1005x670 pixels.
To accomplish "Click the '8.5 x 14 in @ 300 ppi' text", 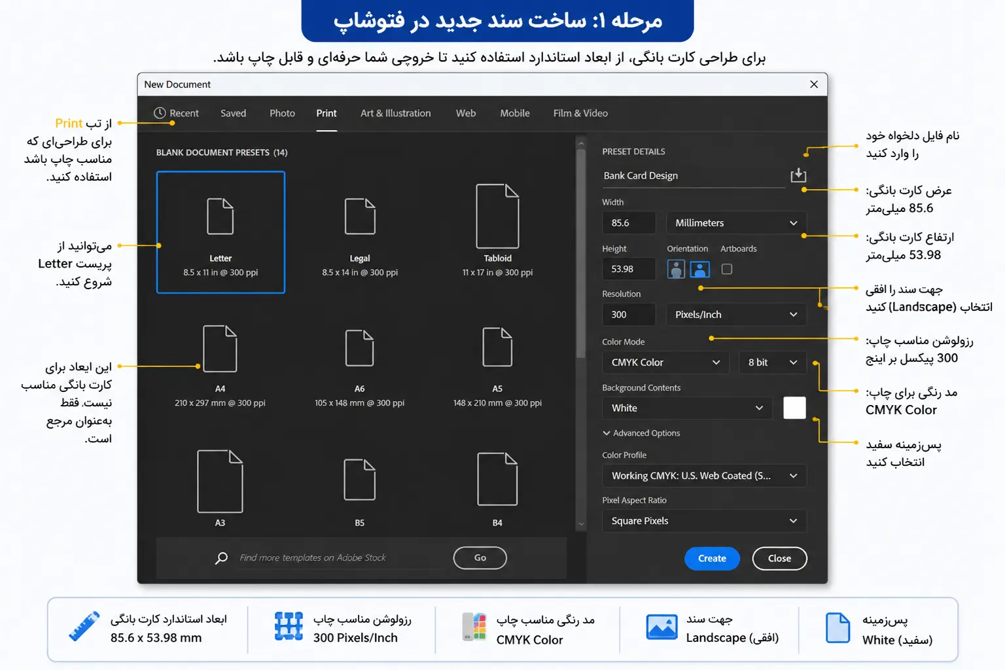I will [x=360, y=273].
